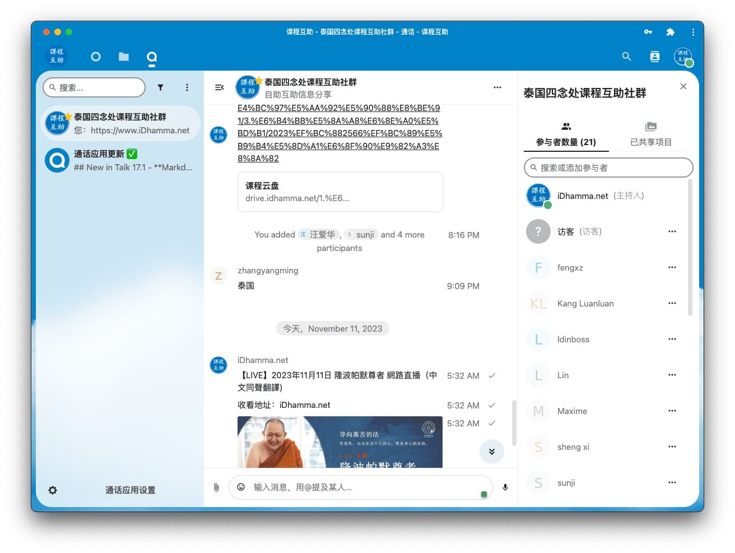Image resolution: width=735 pixels, height=553 pixels.
Task: Open the encoded drive URL link
Action: click(339, 133)
